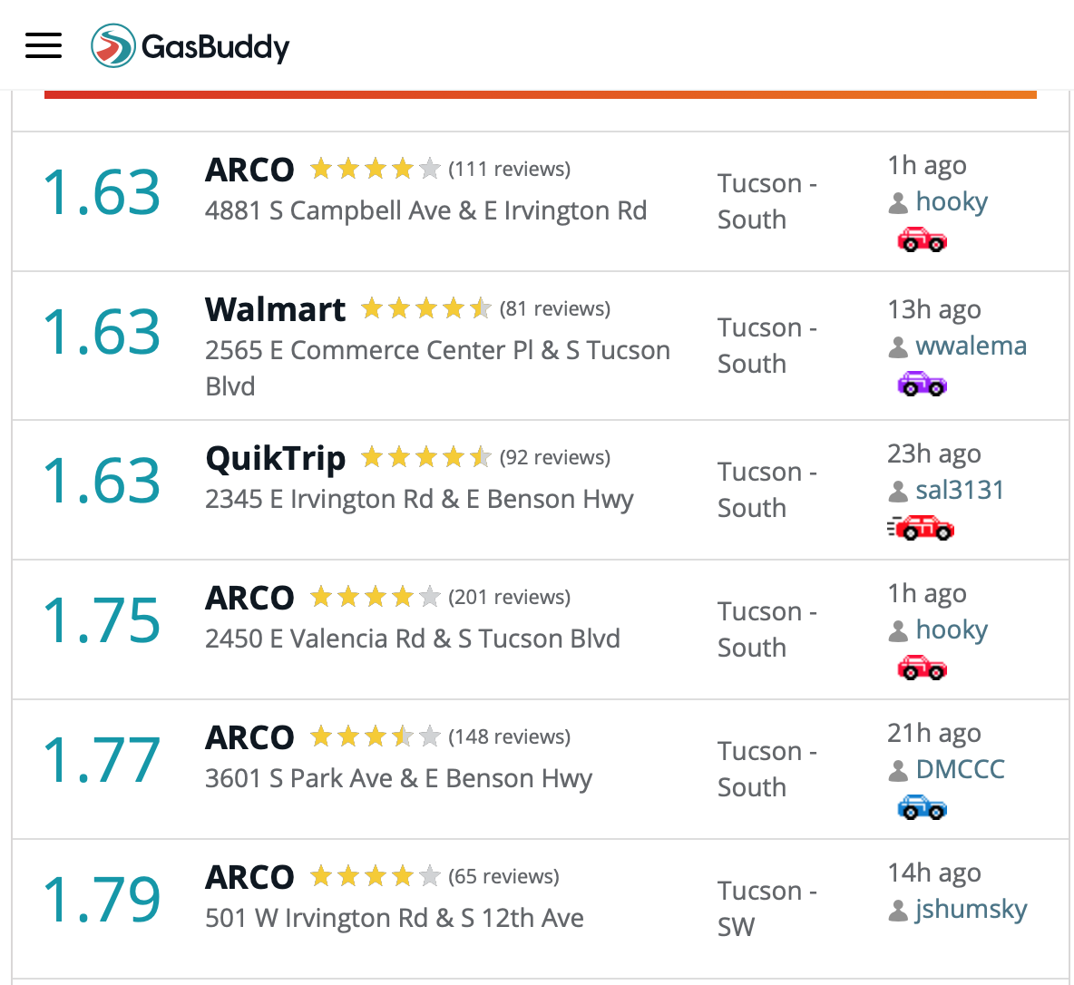Click the 1.79 price on Irvington Rd ARCO

(x=103, y=899)
